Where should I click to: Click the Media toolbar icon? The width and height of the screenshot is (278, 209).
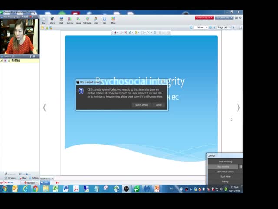[78, 20]
